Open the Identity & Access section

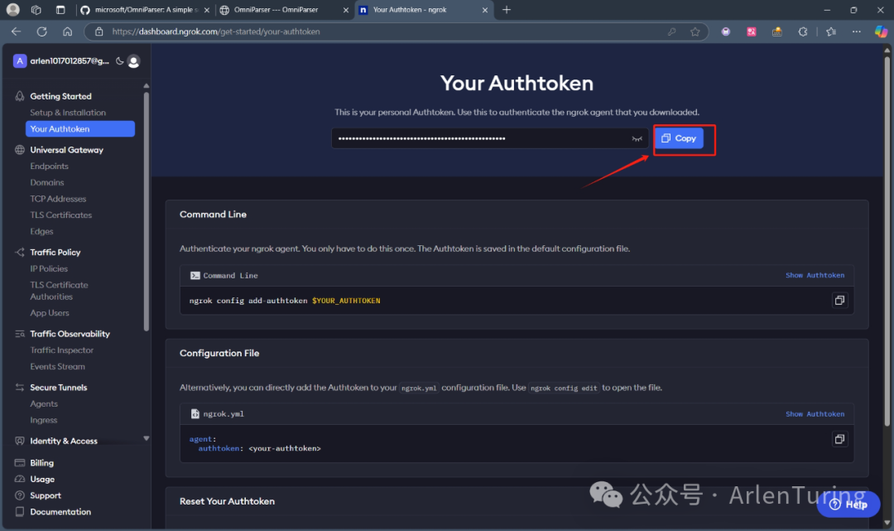point(64,441)
